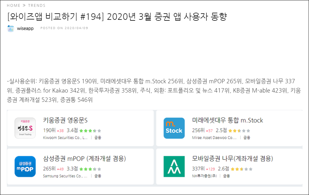
Task: Click the NH투자증권(주) developer name
Action: click(x=204, y=176)
